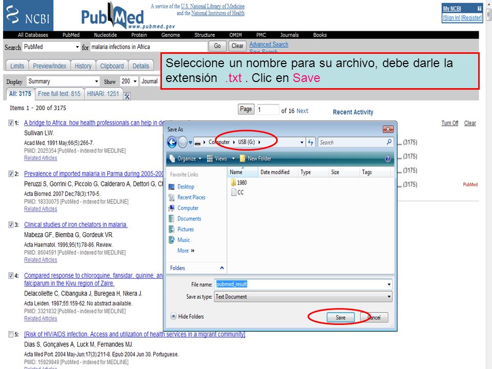Open Computer in Favorite Links

click(188, 208)
